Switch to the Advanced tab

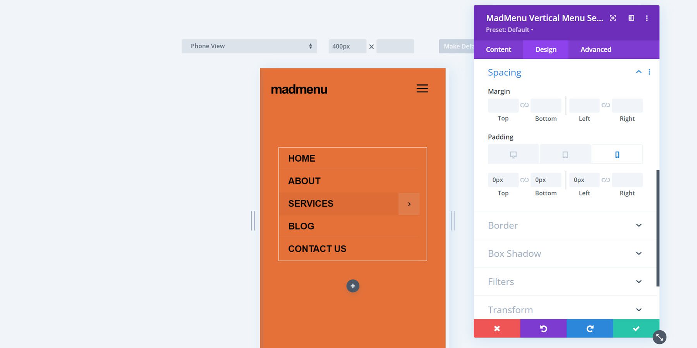[x=595, y=49]
